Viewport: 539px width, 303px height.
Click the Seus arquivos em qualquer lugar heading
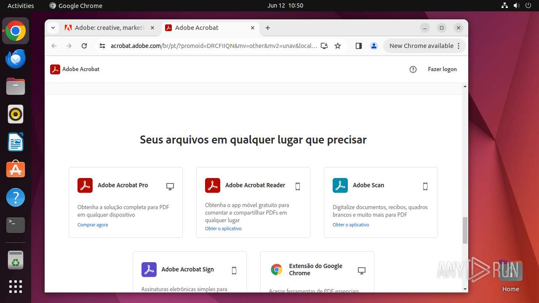click(253, 140)
